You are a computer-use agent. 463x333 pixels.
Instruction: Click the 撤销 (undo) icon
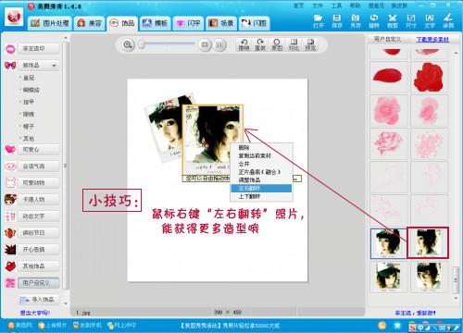click(244, 44)
